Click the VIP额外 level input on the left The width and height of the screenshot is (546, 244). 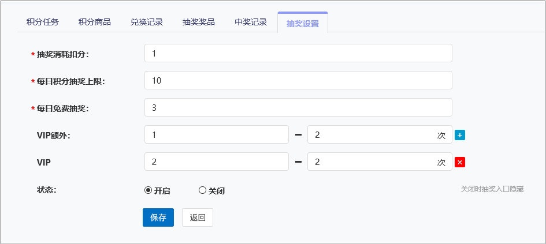coord(217,134)
